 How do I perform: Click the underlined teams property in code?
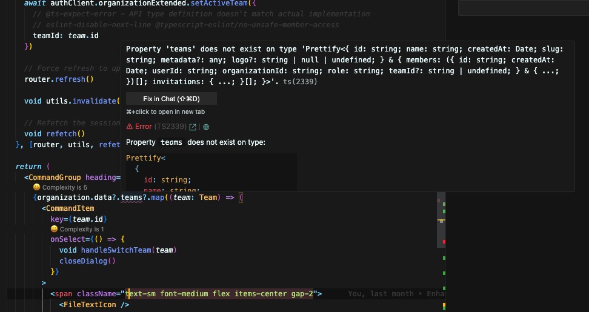pyautogui.click(x=131, y=197)
